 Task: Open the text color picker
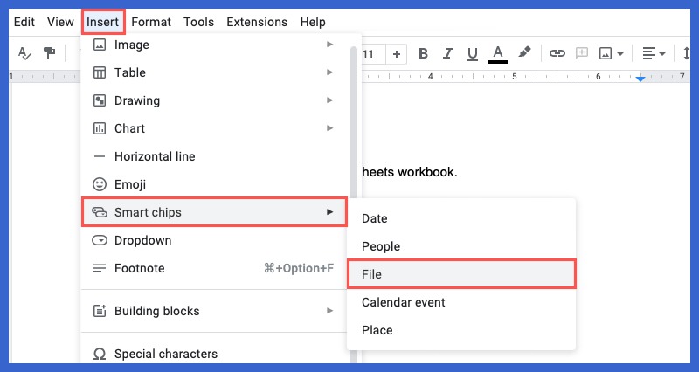click(x=498, y=54)
